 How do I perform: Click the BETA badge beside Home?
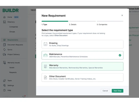[x=16, y=17]
